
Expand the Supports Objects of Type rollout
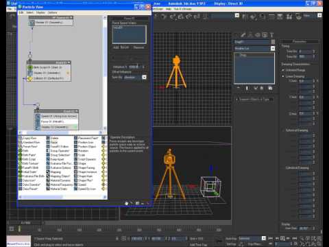[x=254, y=99]
